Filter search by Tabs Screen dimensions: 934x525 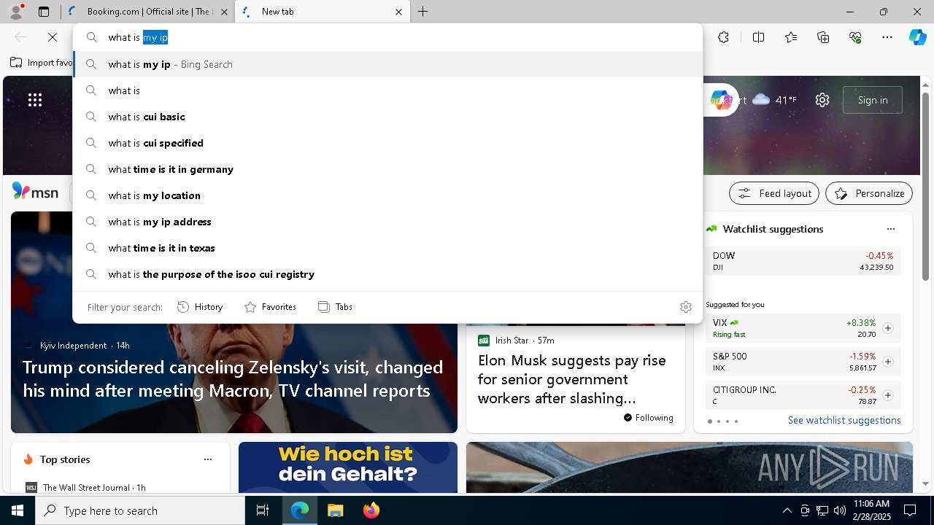pyautogui.click(x=335, y=307)
